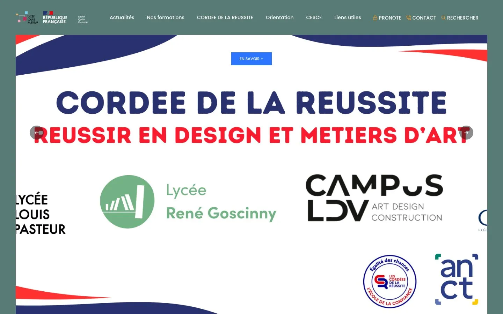This screenshot has width=503, height=314.
Task: Click the EN SAVOIR + button
Action: (x=251, y=59)
